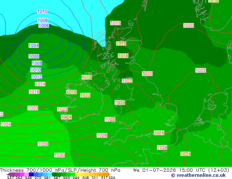This screenshot has height=179, width=232.
Task: Click the red 1028 label west of Brittany
Action: [102, 135]
